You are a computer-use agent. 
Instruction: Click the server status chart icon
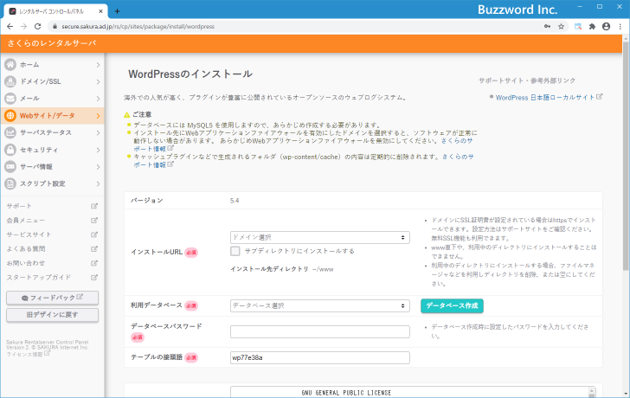click(x=10, y=132)
